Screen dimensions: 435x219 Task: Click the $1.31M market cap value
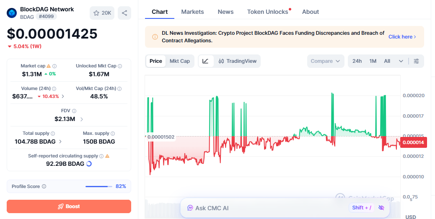(32, 74)
